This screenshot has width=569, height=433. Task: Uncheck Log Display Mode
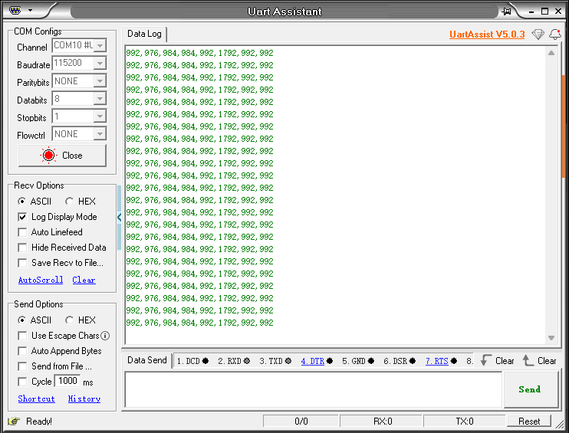(22, 217)
